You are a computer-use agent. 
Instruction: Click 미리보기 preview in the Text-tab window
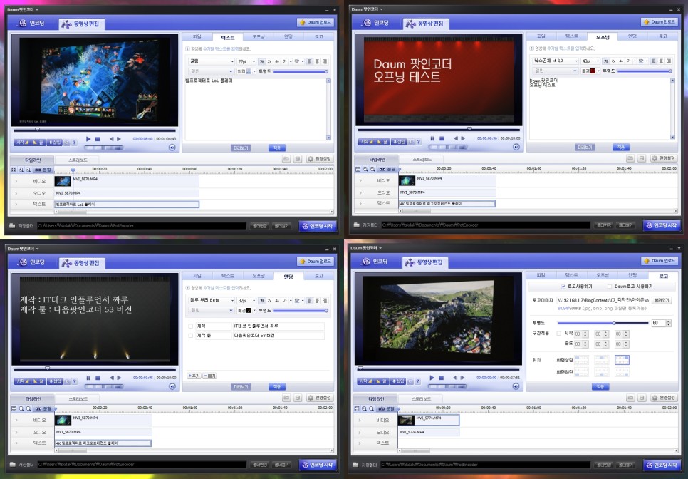[x=241, y=148]
